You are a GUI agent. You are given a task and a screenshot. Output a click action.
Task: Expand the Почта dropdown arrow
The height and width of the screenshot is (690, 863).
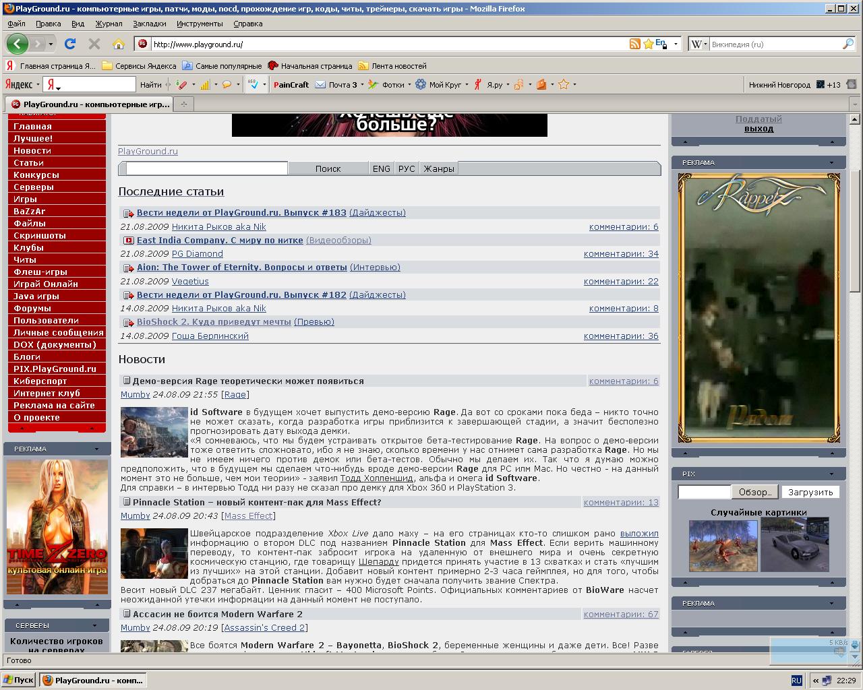(x=362, y=85)
